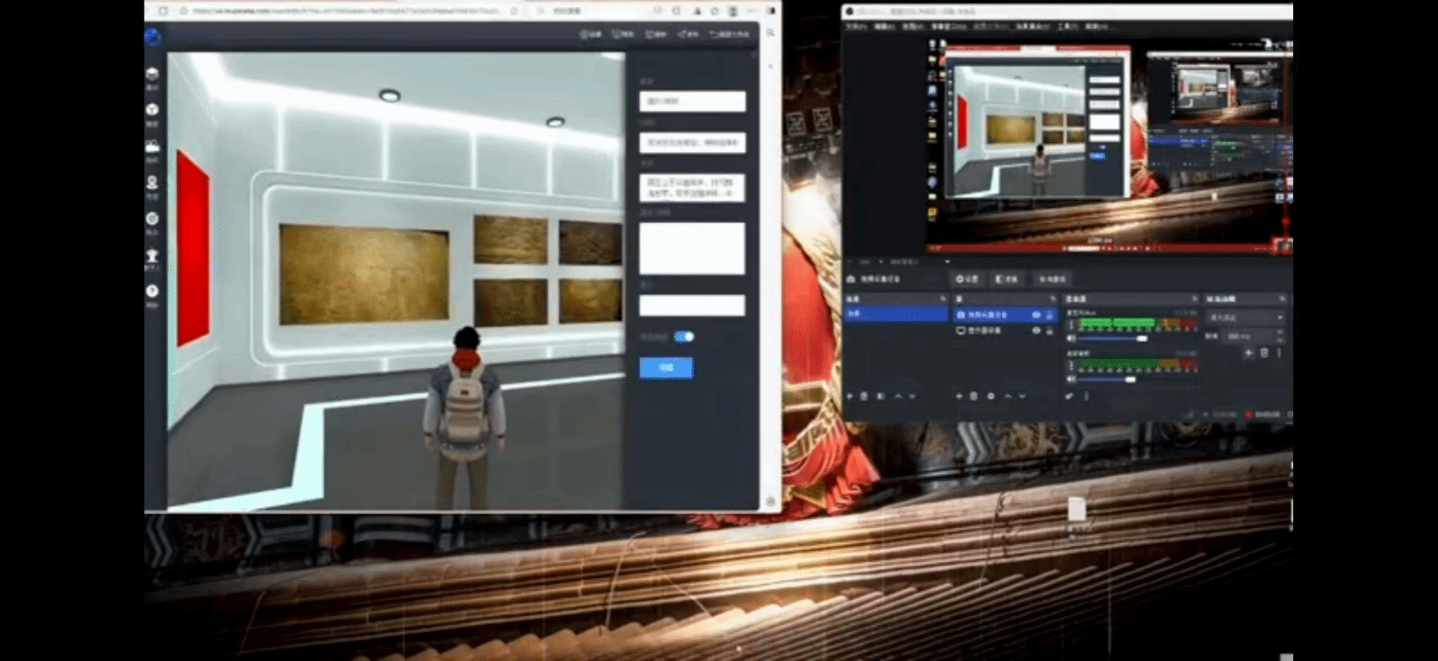Image resolution: width=1438 pixels, height=661 pixels.
Task: Move selected source down with chevron arrow
Action: [1022, 396]
